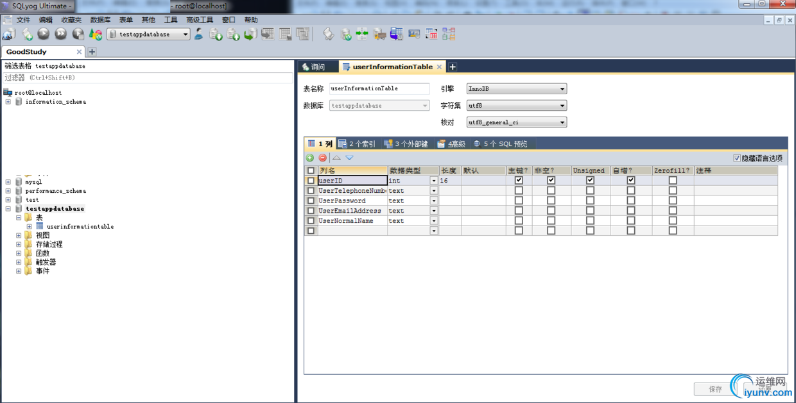796x403 pixels.
Task: Expand the 视图 folder
Action: click(19, 236)
